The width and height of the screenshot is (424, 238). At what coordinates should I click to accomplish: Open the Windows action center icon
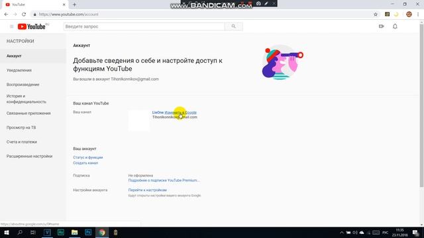pyautogui.click(x=416, y=233)
